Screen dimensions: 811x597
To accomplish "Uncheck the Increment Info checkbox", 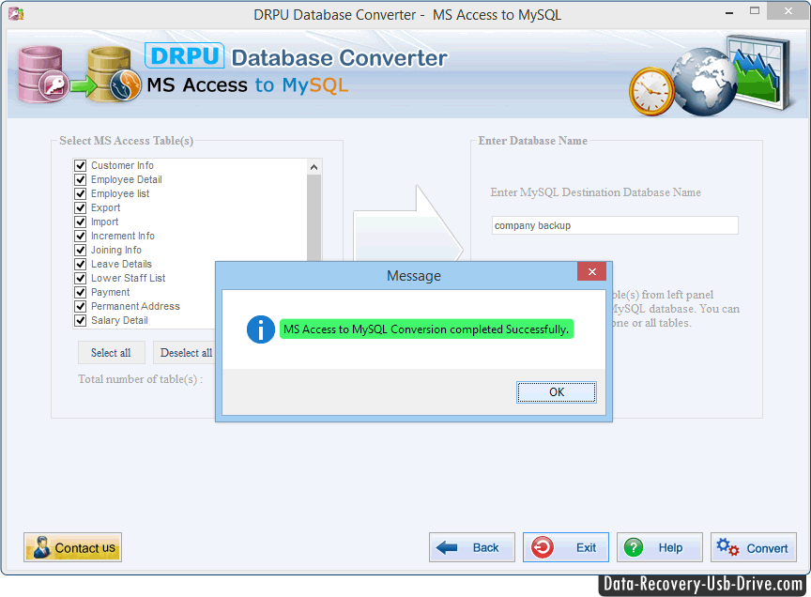I will click(80, 236).
